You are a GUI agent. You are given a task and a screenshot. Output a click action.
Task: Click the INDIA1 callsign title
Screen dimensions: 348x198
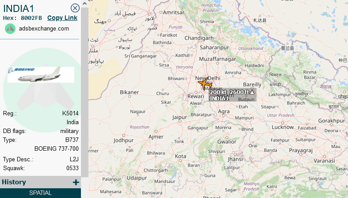tap(19, 9)
